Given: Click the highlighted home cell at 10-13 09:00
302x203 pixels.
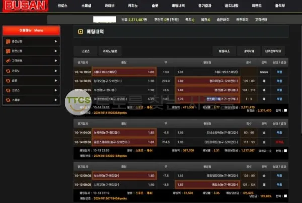Looking at the screenshot, I should click(124, 176).
